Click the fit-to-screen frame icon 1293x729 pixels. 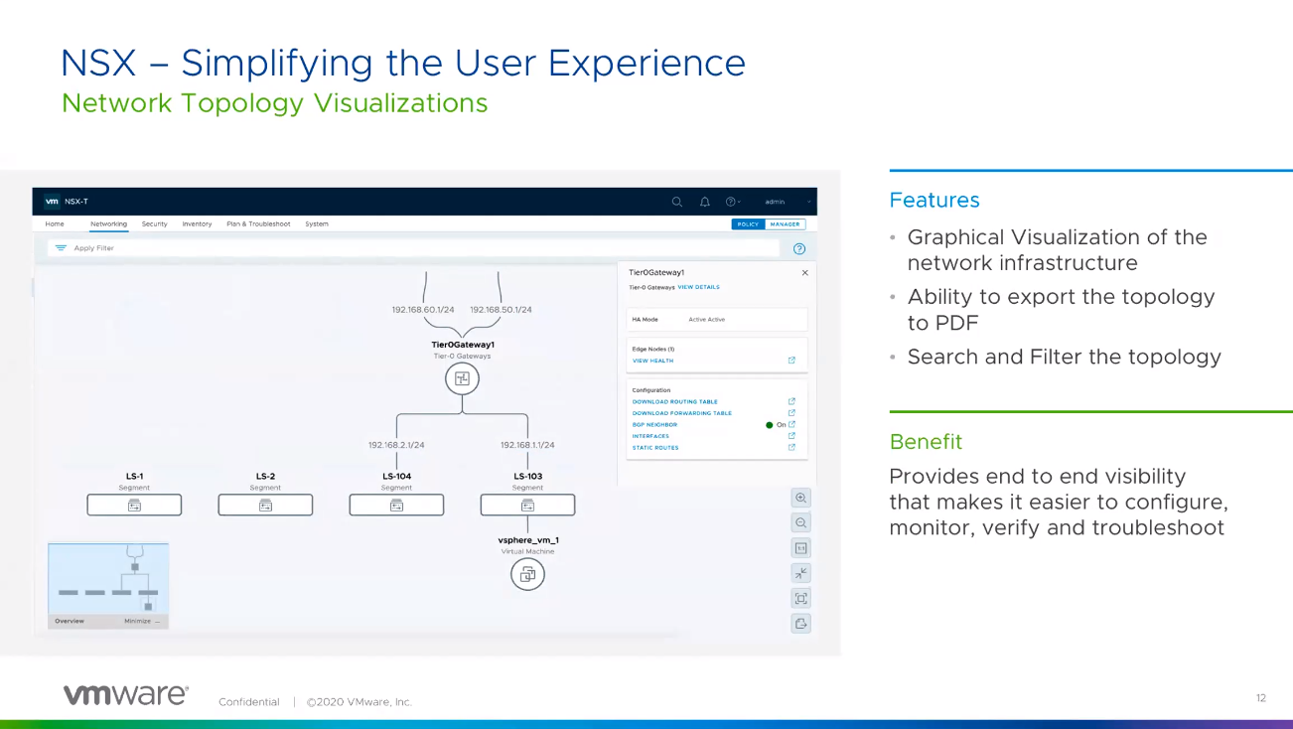(x=800, y=598)
